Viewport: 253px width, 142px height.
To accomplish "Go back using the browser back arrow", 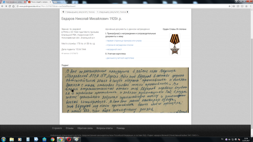I will point(2,6).
